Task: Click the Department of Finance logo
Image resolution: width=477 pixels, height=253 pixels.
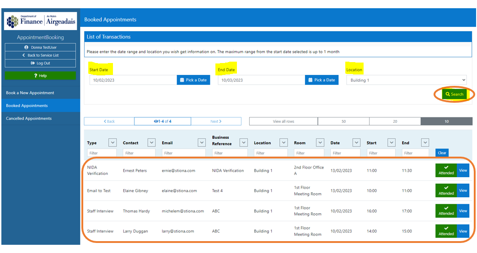Action: click(x=40, y=21)
